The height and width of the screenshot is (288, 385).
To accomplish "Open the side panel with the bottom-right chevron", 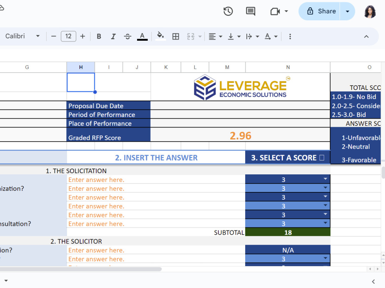I will coord(373,281).
